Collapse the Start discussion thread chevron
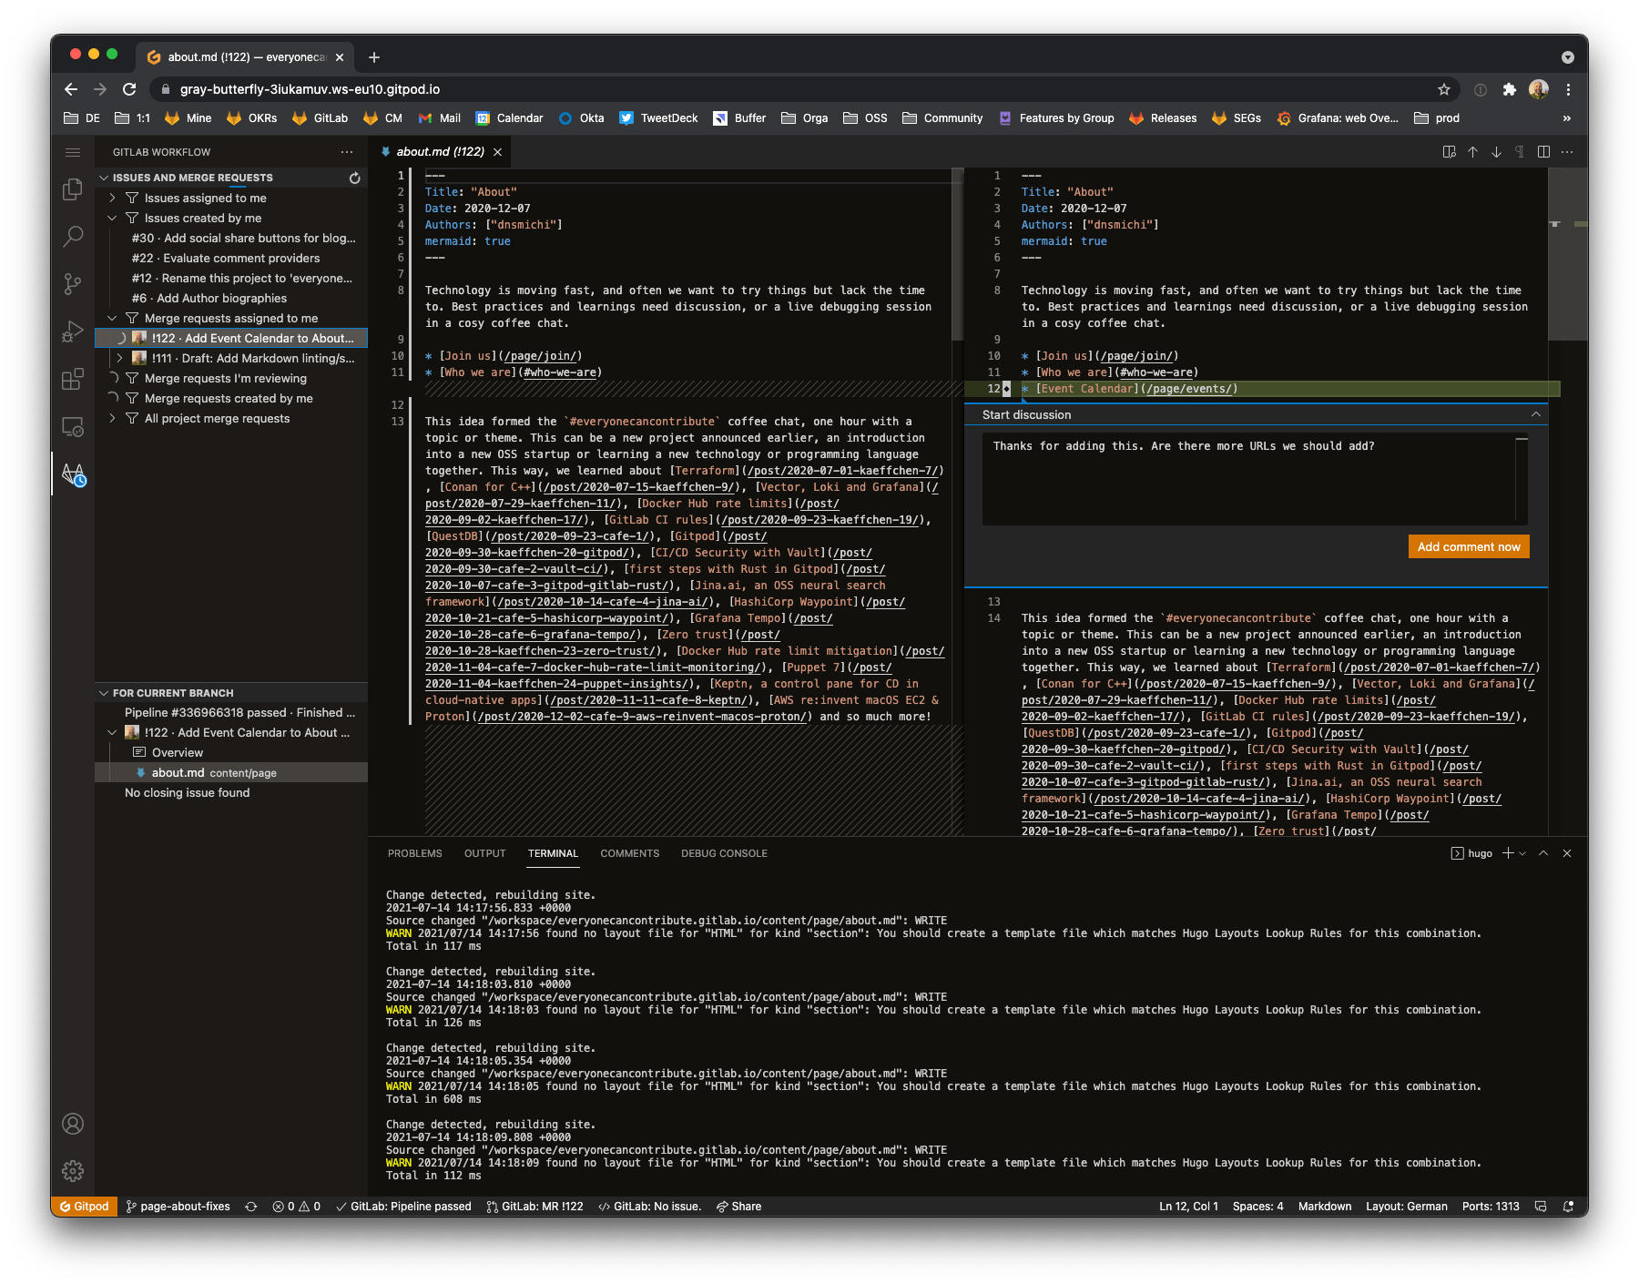The height and width of the screenshot is (1284, 1639). (x=1534, y=413)
